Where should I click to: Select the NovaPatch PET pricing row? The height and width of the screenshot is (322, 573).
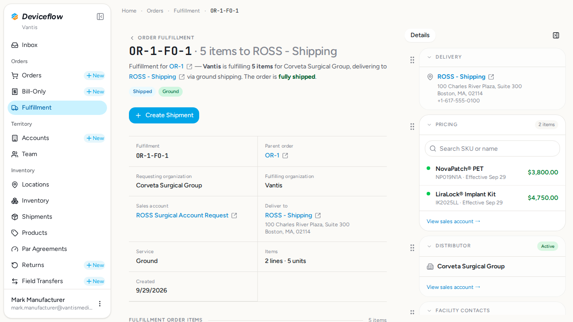click(492, 173)
